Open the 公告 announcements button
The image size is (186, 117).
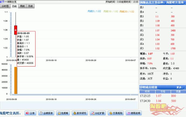point(30,113)
